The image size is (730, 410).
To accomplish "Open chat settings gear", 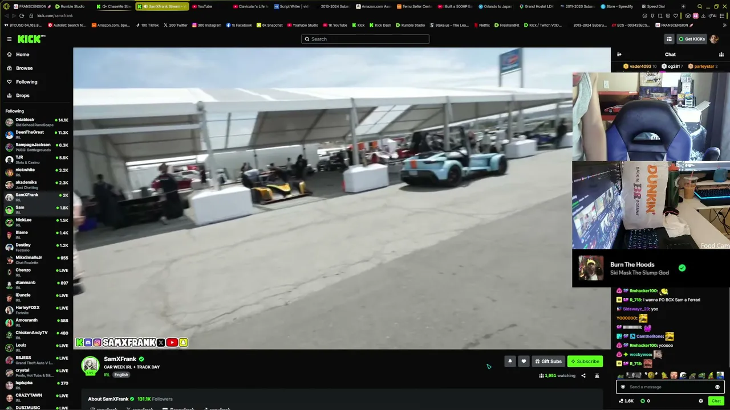I will pos(701,401).
